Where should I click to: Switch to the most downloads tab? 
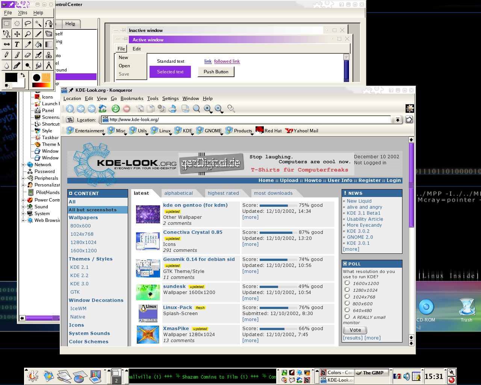[x=273, y=193]
